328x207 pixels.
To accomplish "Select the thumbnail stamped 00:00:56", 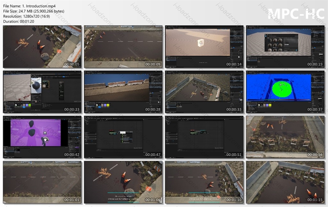I will [285, 137].
